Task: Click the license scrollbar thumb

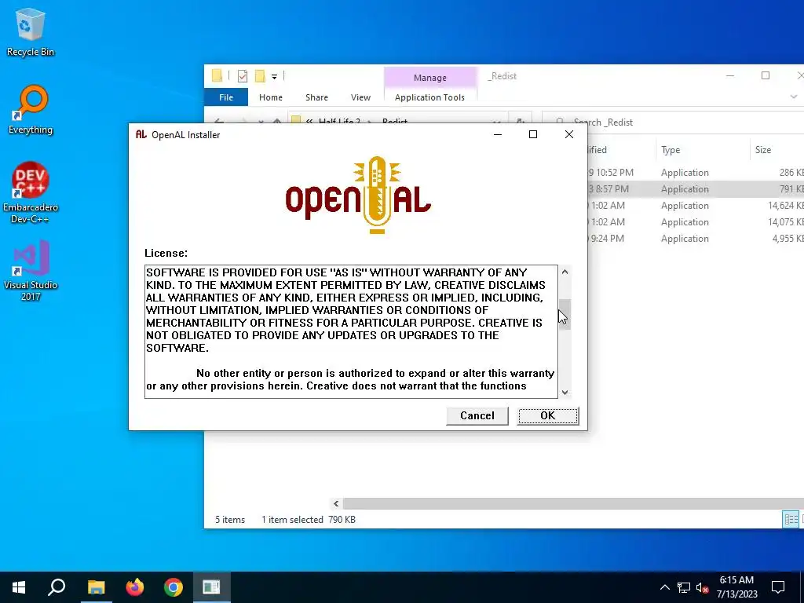Action: tap(565, 314)
